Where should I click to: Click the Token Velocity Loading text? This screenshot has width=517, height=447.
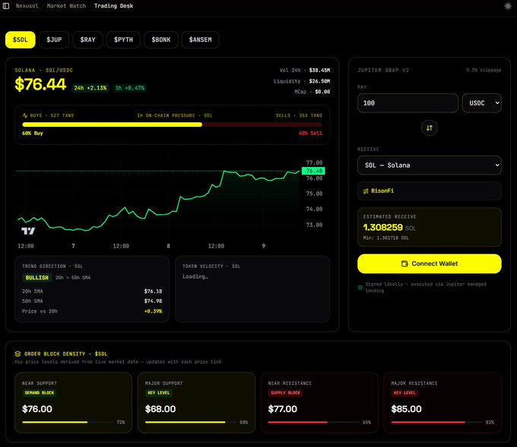point(195,276)
